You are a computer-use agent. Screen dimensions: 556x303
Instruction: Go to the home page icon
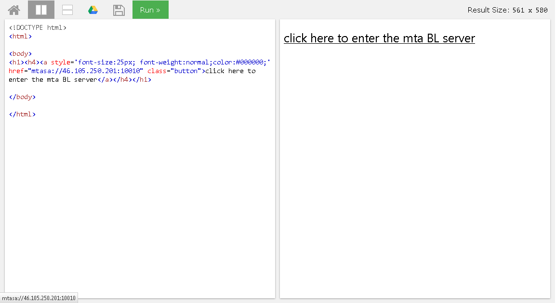[x=14, y=10]
